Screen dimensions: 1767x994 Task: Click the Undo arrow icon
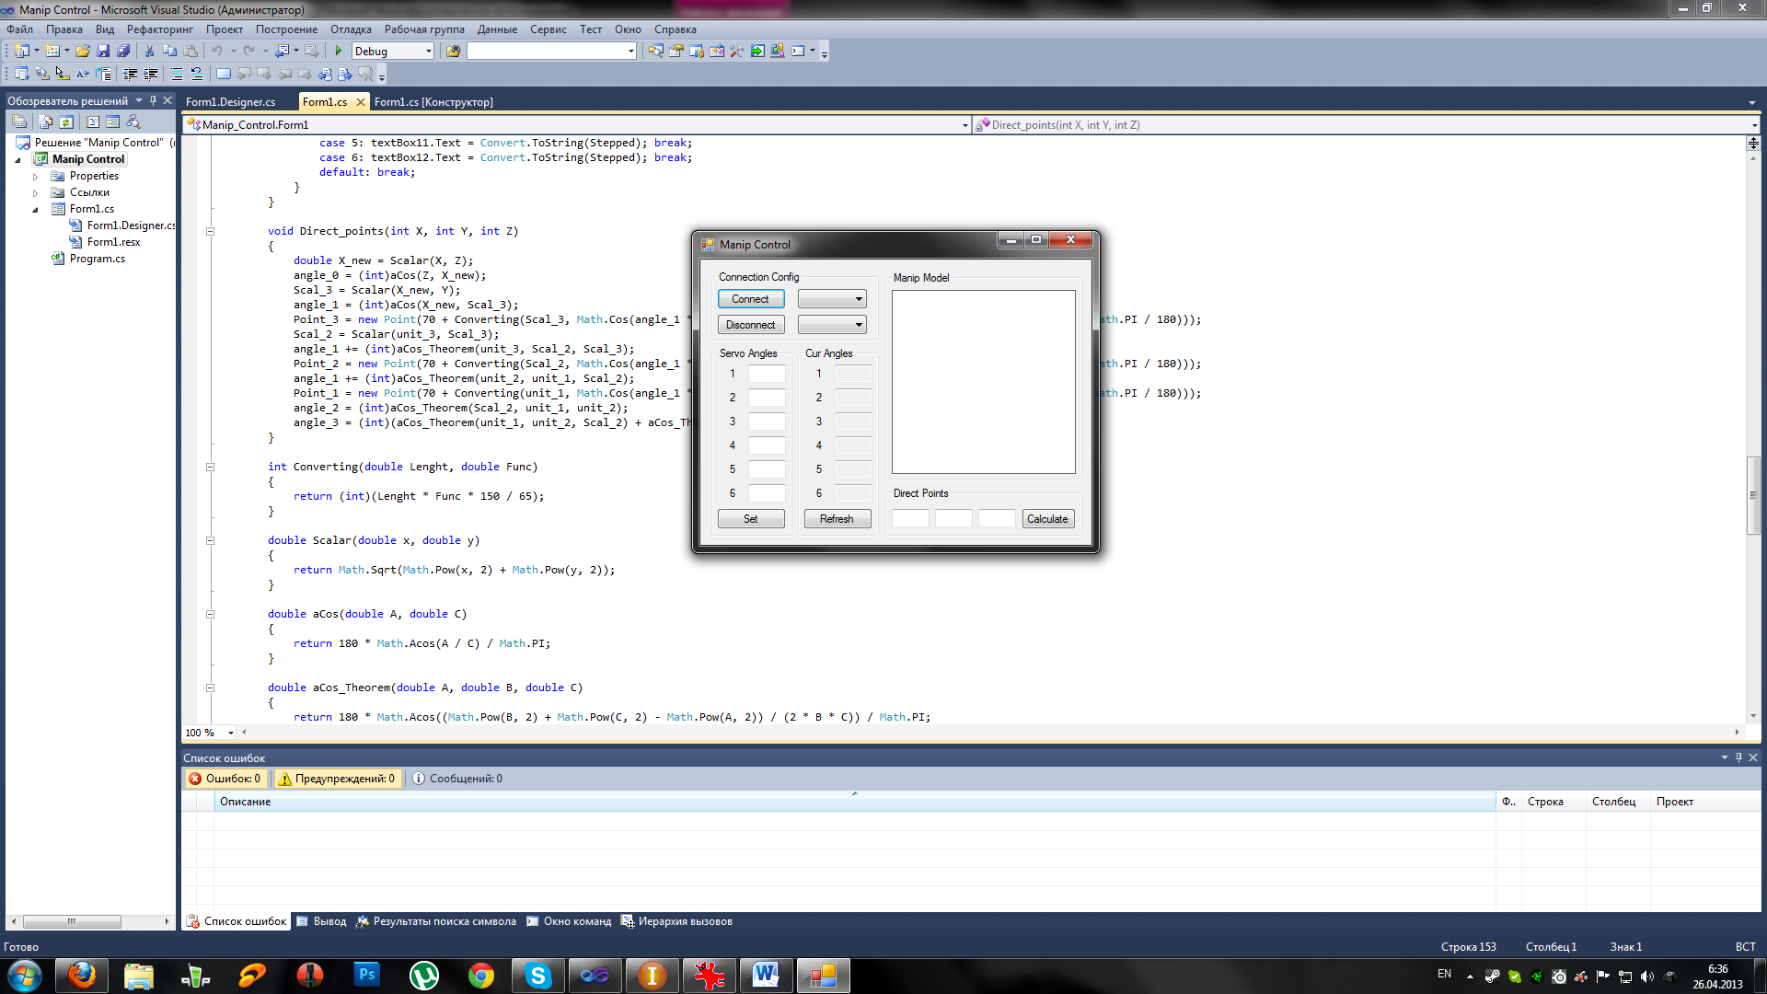[217, 52]
